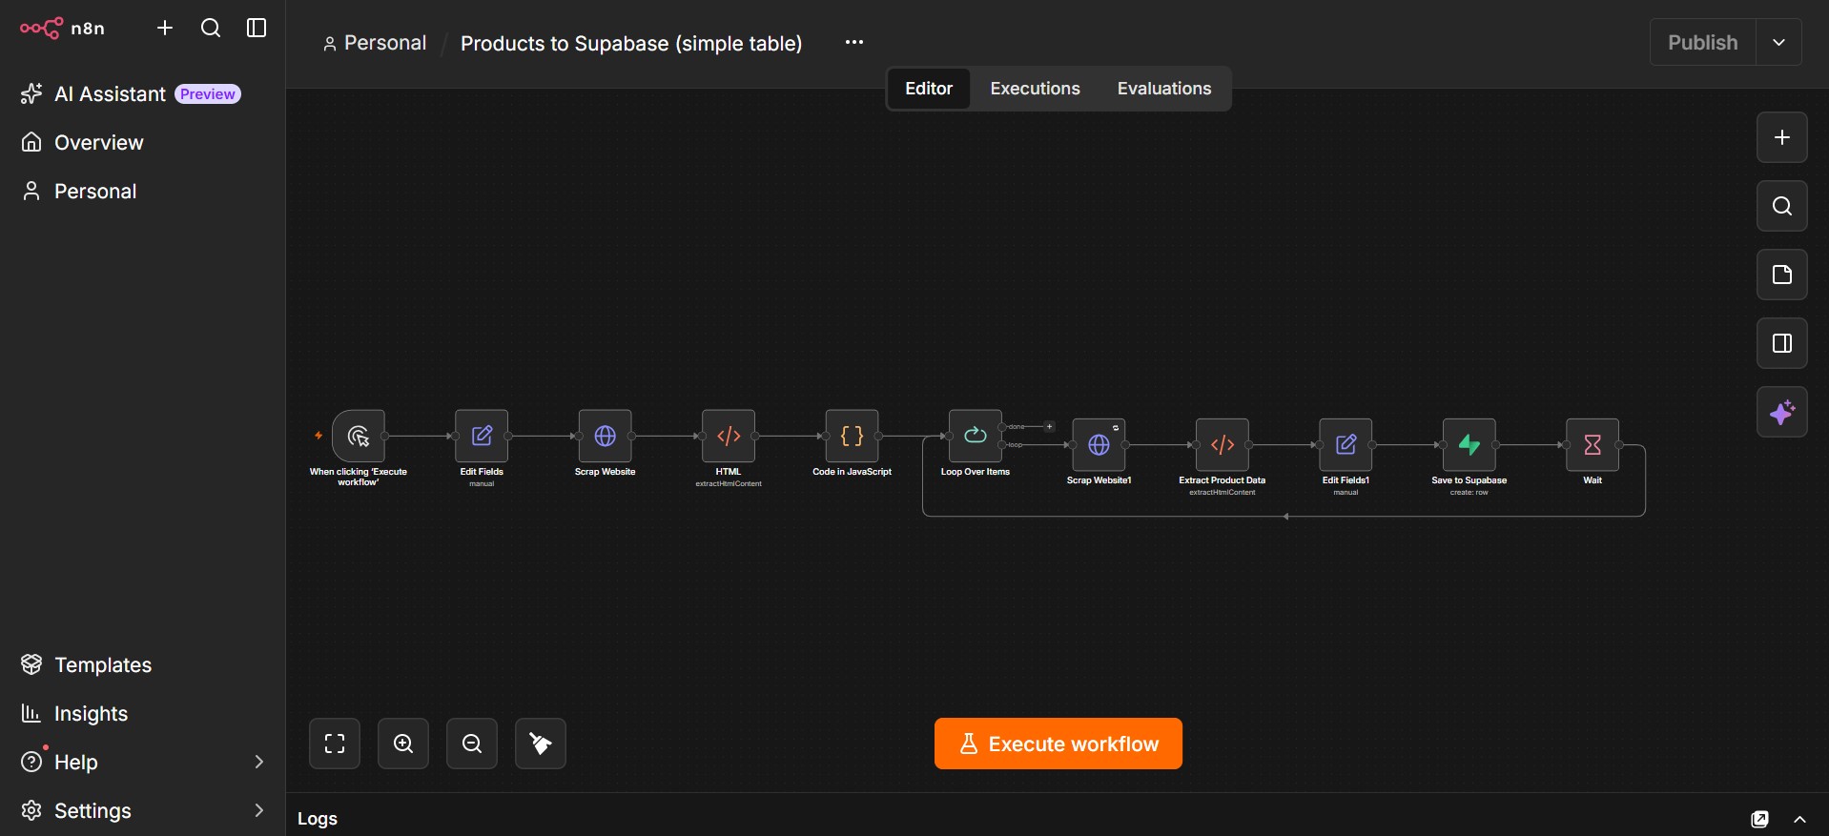Click the workflow name 'Products to Supabase (simple table)'
The width and height of the screenshot is (1829, 836).
point(631,43)
